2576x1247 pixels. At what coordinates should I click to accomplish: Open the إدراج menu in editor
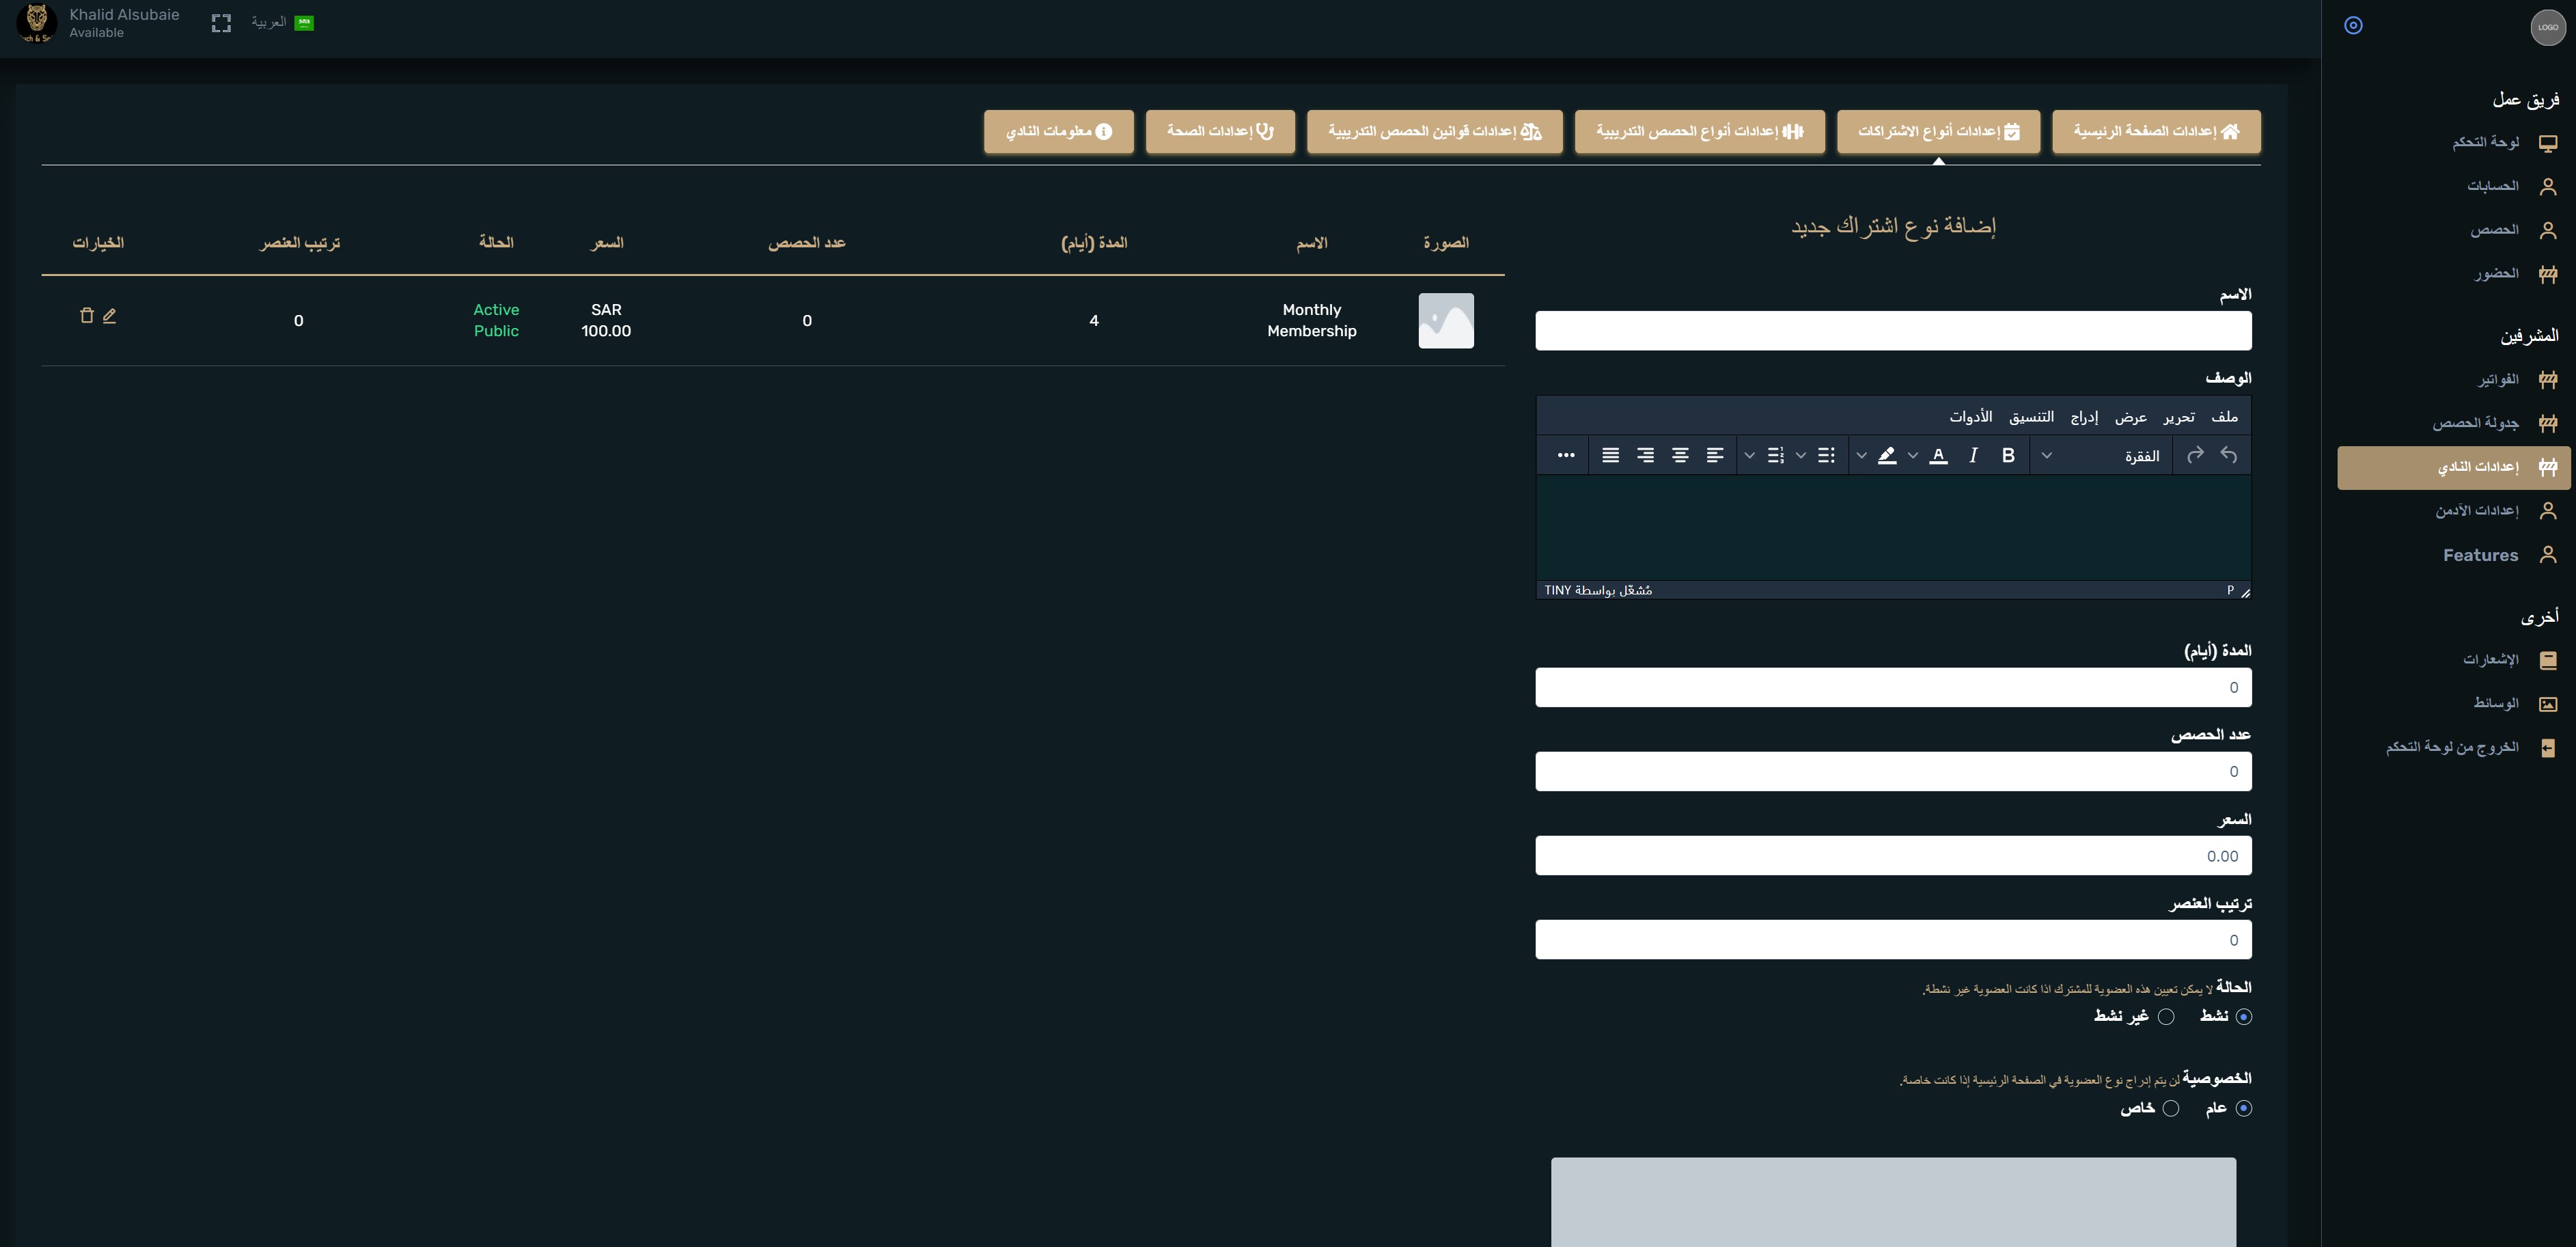click(x=2084, y=417)
